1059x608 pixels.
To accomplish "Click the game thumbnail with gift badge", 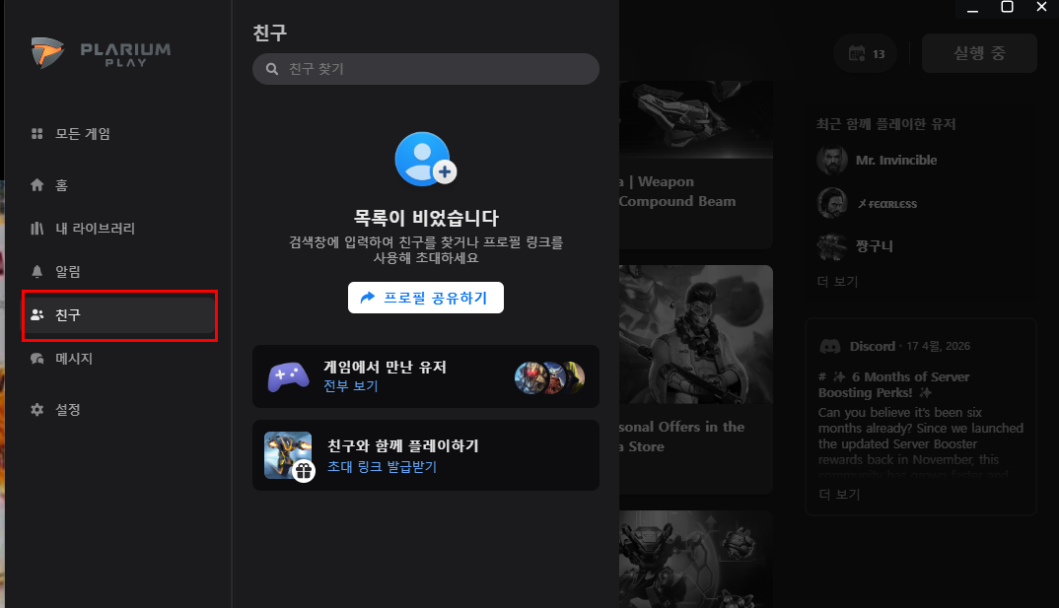I will click(x=288, y=455).
